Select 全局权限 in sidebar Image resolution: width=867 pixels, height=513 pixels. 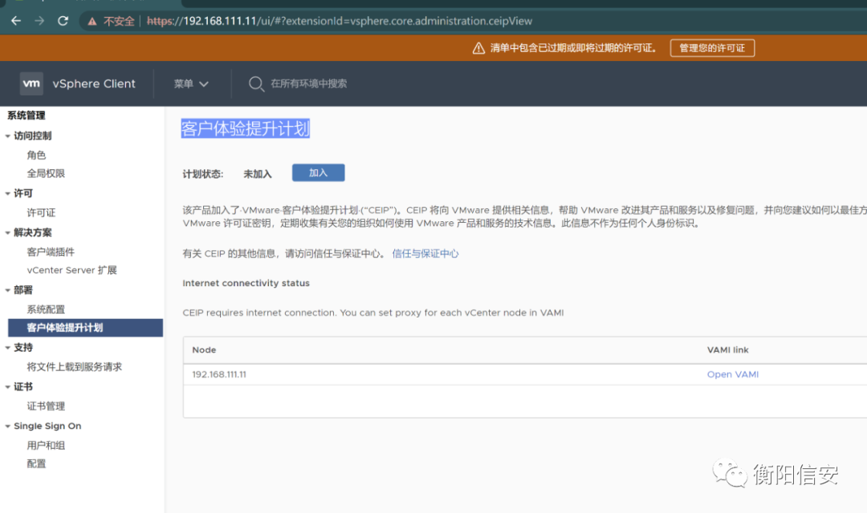(46, 173)
